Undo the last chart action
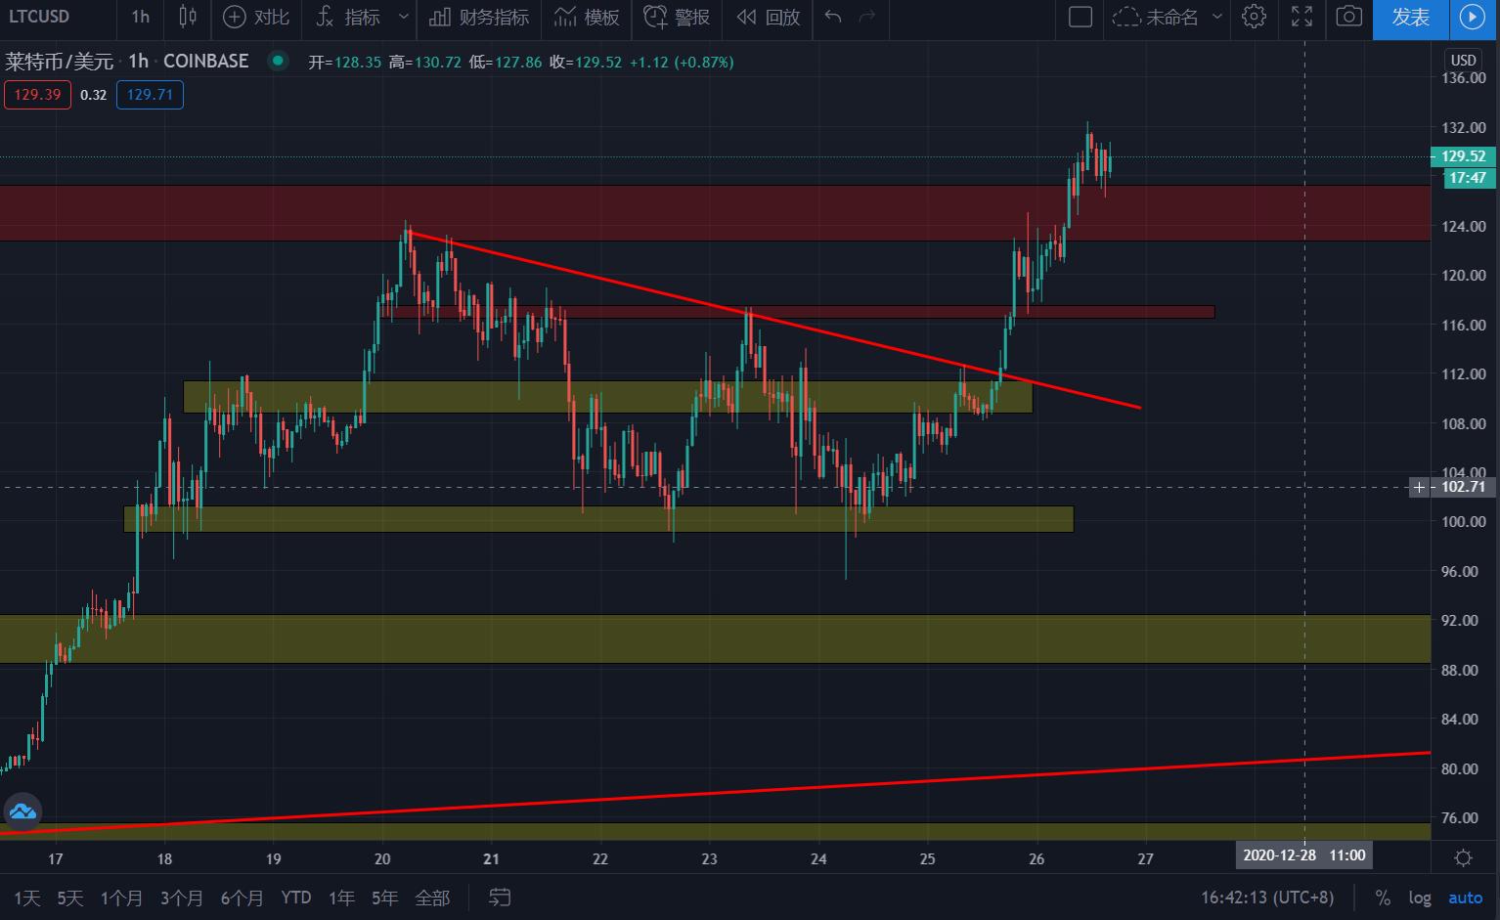Viewport: 1500px width, 920px height. coord(833,17)
